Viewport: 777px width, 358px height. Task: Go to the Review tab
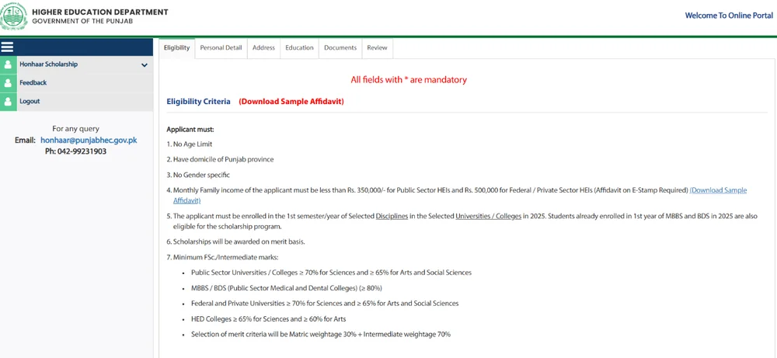click(377, 48)
